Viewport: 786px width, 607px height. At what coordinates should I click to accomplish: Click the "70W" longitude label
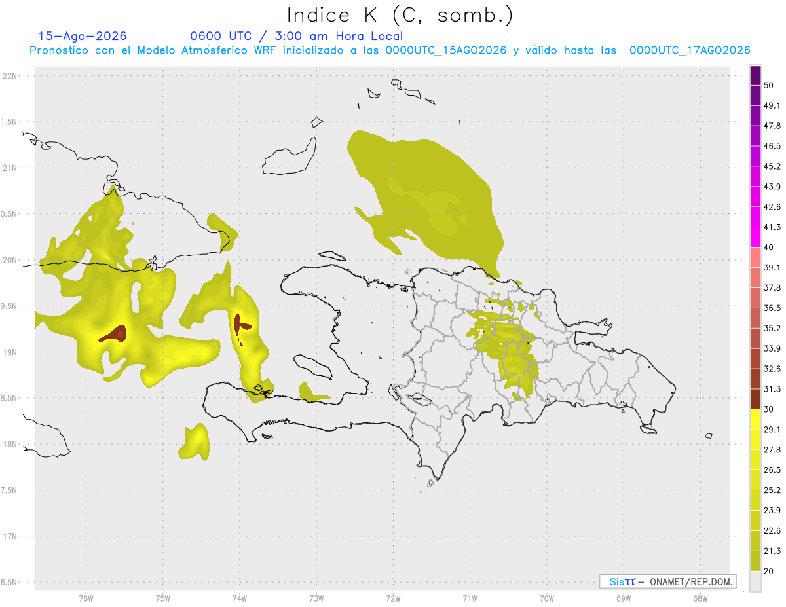(547, 598)
